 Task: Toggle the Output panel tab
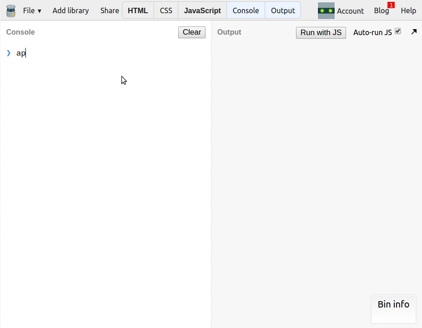click(283, 10)
